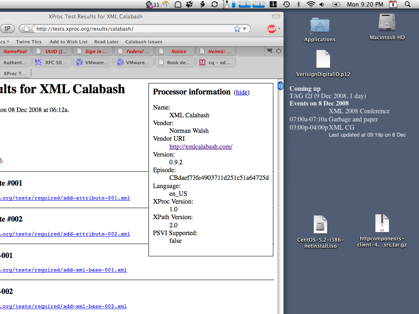Select the XProc T... tab
The image size is (419, 314).
click(15, 74)
